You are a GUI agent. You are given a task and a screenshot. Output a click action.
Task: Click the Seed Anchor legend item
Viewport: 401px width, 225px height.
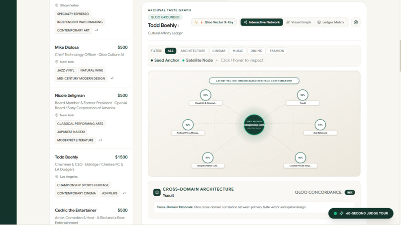click(165, 60)
